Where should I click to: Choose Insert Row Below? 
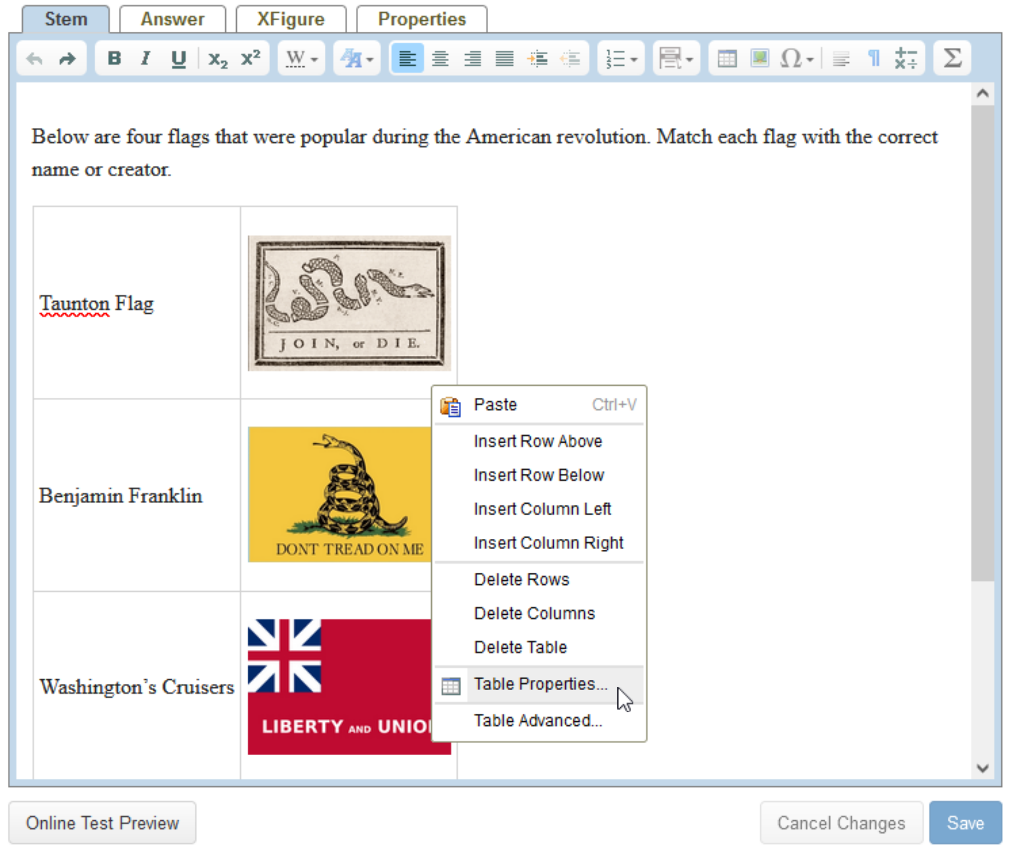539,475
